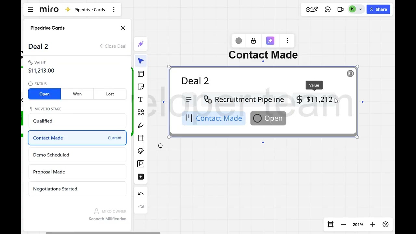Open the frames list icon

[331, 225]
